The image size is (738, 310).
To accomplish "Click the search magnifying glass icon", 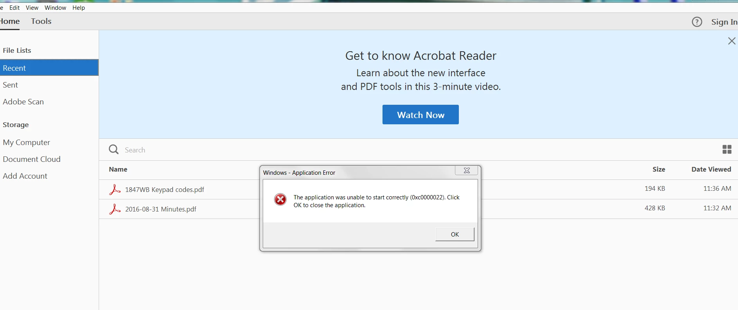I will pyautogui.click(x=114, y=149).
